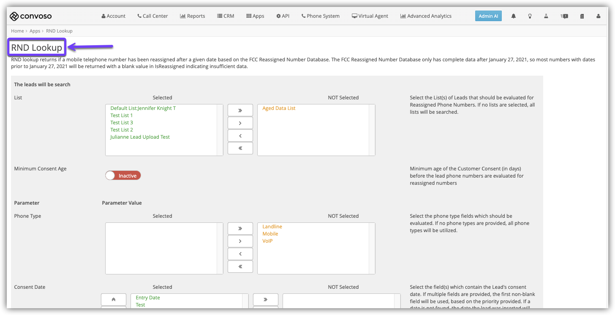615x315 pixels.
Task: Toggle the Minimum Consent Age switch
Action: coord(123,175)
